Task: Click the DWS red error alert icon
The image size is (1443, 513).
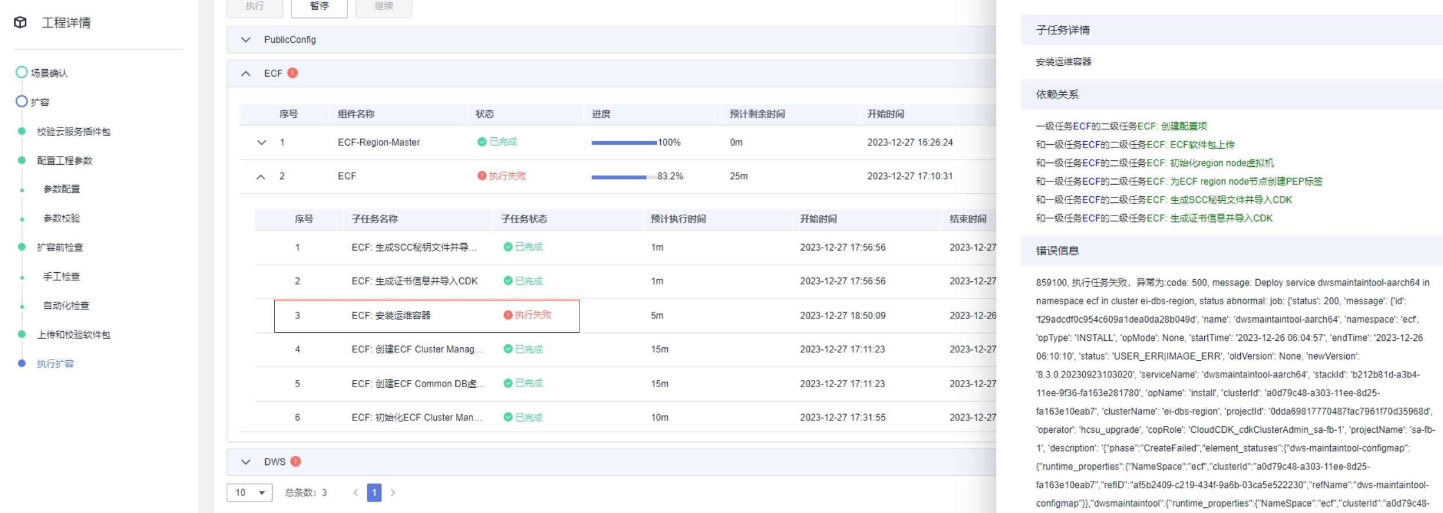Action: click(295, 461)
